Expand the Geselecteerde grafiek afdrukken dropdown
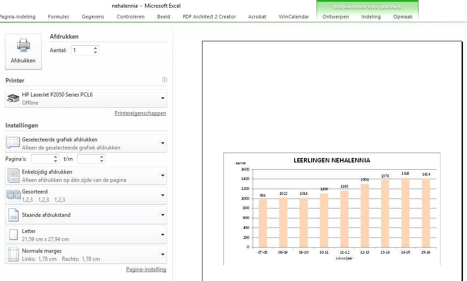Screen dimensions: 467x281 pos(86,144)
